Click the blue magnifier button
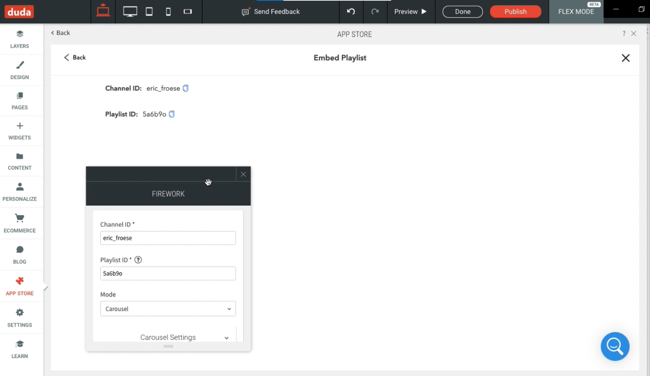Screen dimensions: 650x376 tap(615, 347)
